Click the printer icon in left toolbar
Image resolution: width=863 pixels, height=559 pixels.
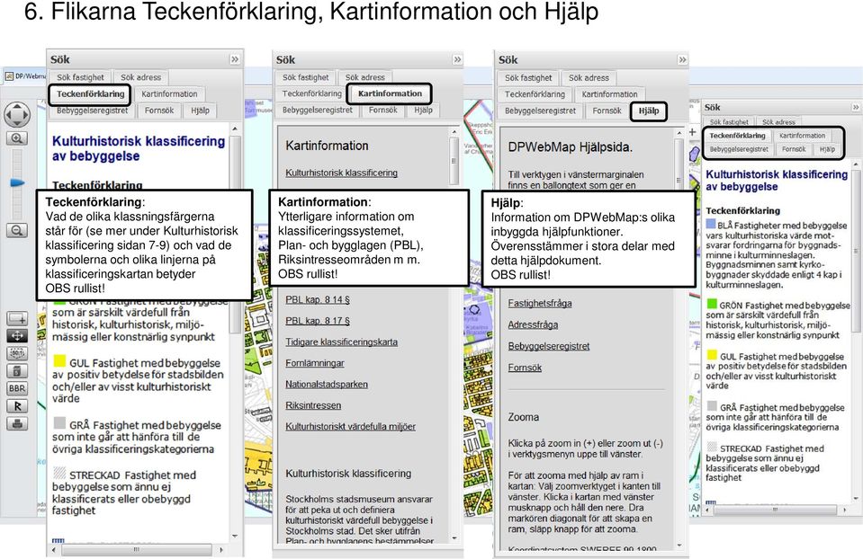17,424
